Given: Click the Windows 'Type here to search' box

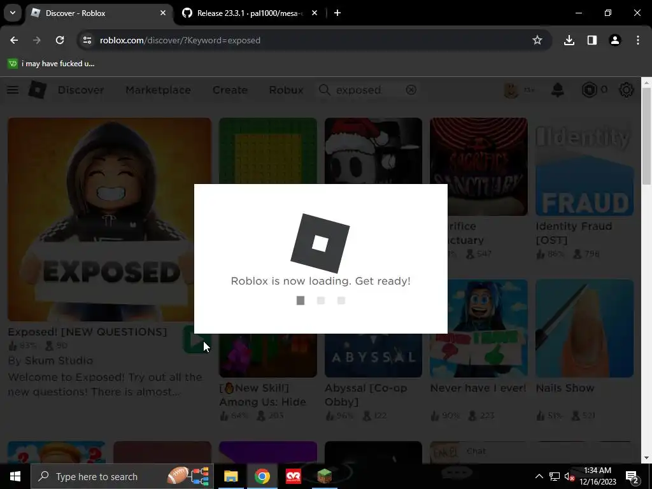Looking at the screenshot, I should click(122, 476).
